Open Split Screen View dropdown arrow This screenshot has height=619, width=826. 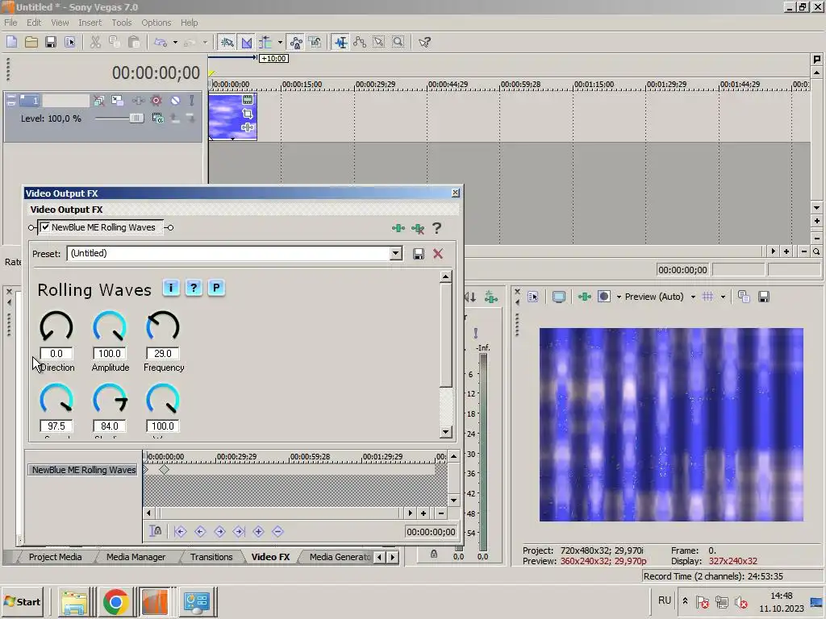coord(619,297)
